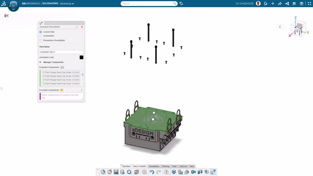
Task: Click the unfolded view icon
Action: coord(193,172)
